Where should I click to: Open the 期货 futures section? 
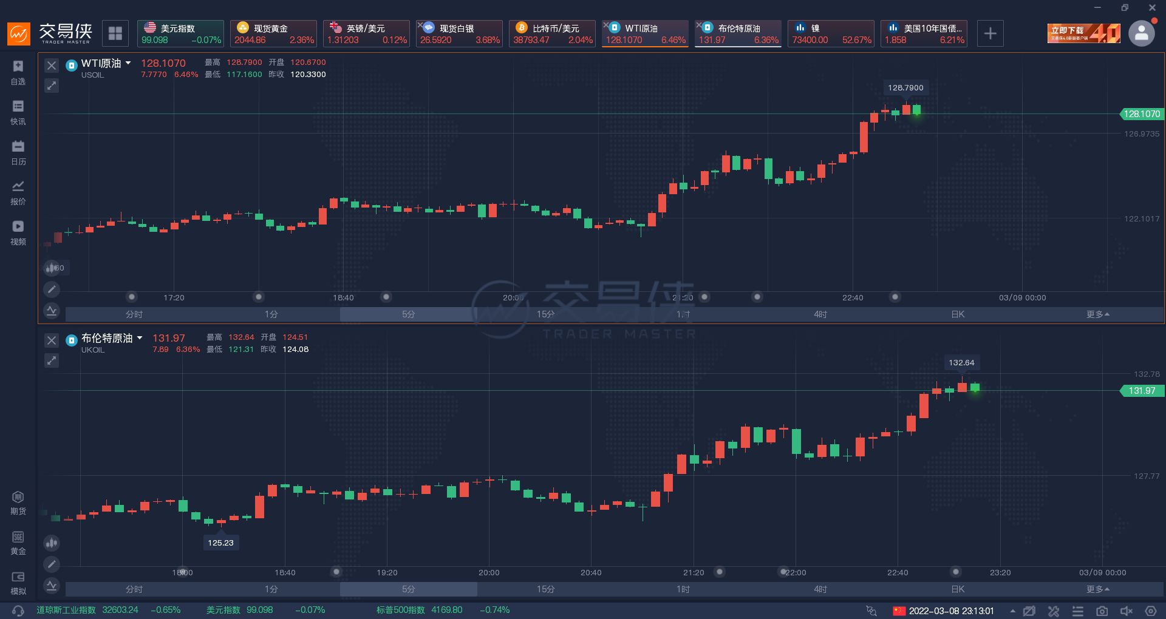[x=18, y=502]
